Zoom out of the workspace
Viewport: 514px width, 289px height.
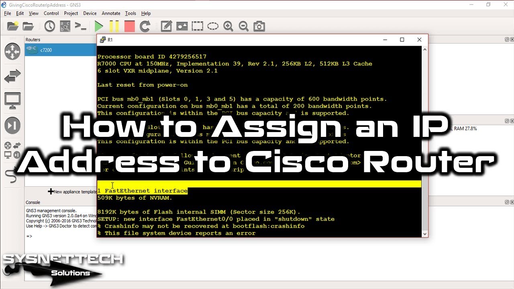(243, 26)
